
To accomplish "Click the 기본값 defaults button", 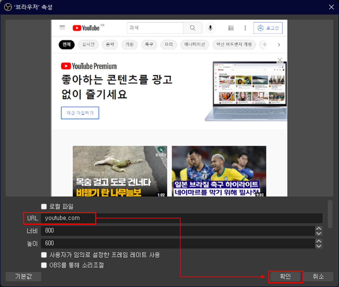I will tap(23, 276).
